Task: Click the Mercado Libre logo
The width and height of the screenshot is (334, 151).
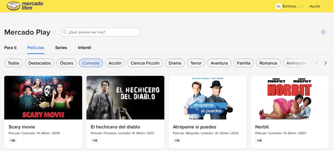Action: tap(25, 6)
